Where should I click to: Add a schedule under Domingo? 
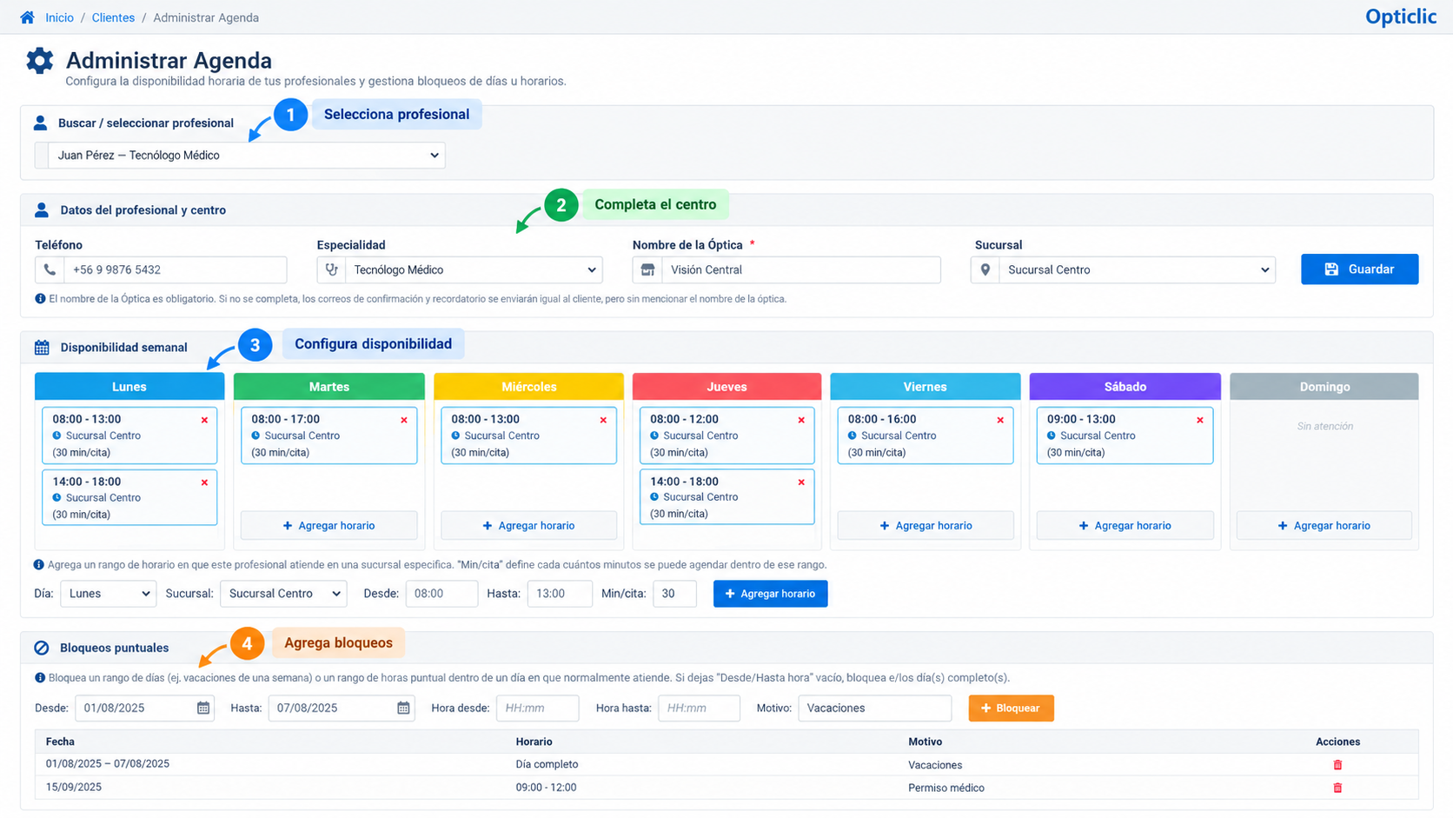coord(1324,526)
